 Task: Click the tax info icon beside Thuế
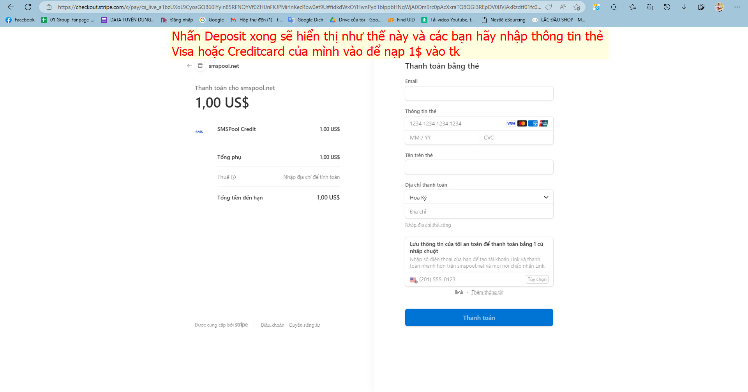click(x=233, y=177)
